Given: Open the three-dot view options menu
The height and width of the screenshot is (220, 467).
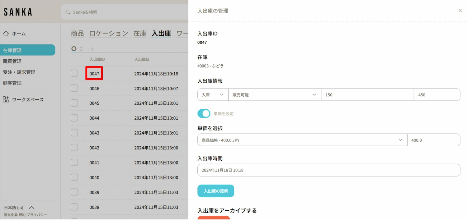Looking at the screenshot, I should tap(81, 49).
